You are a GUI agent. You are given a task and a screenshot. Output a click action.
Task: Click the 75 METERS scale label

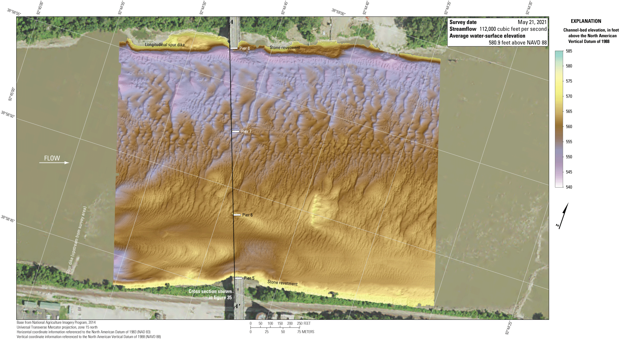click(x=306, y=332)
